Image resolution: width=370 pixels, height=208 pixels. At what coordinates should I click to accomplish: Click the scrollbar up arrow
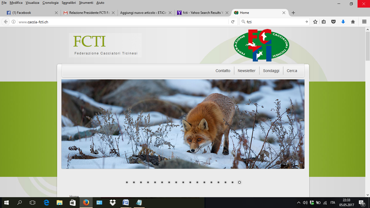click(368, 29)
